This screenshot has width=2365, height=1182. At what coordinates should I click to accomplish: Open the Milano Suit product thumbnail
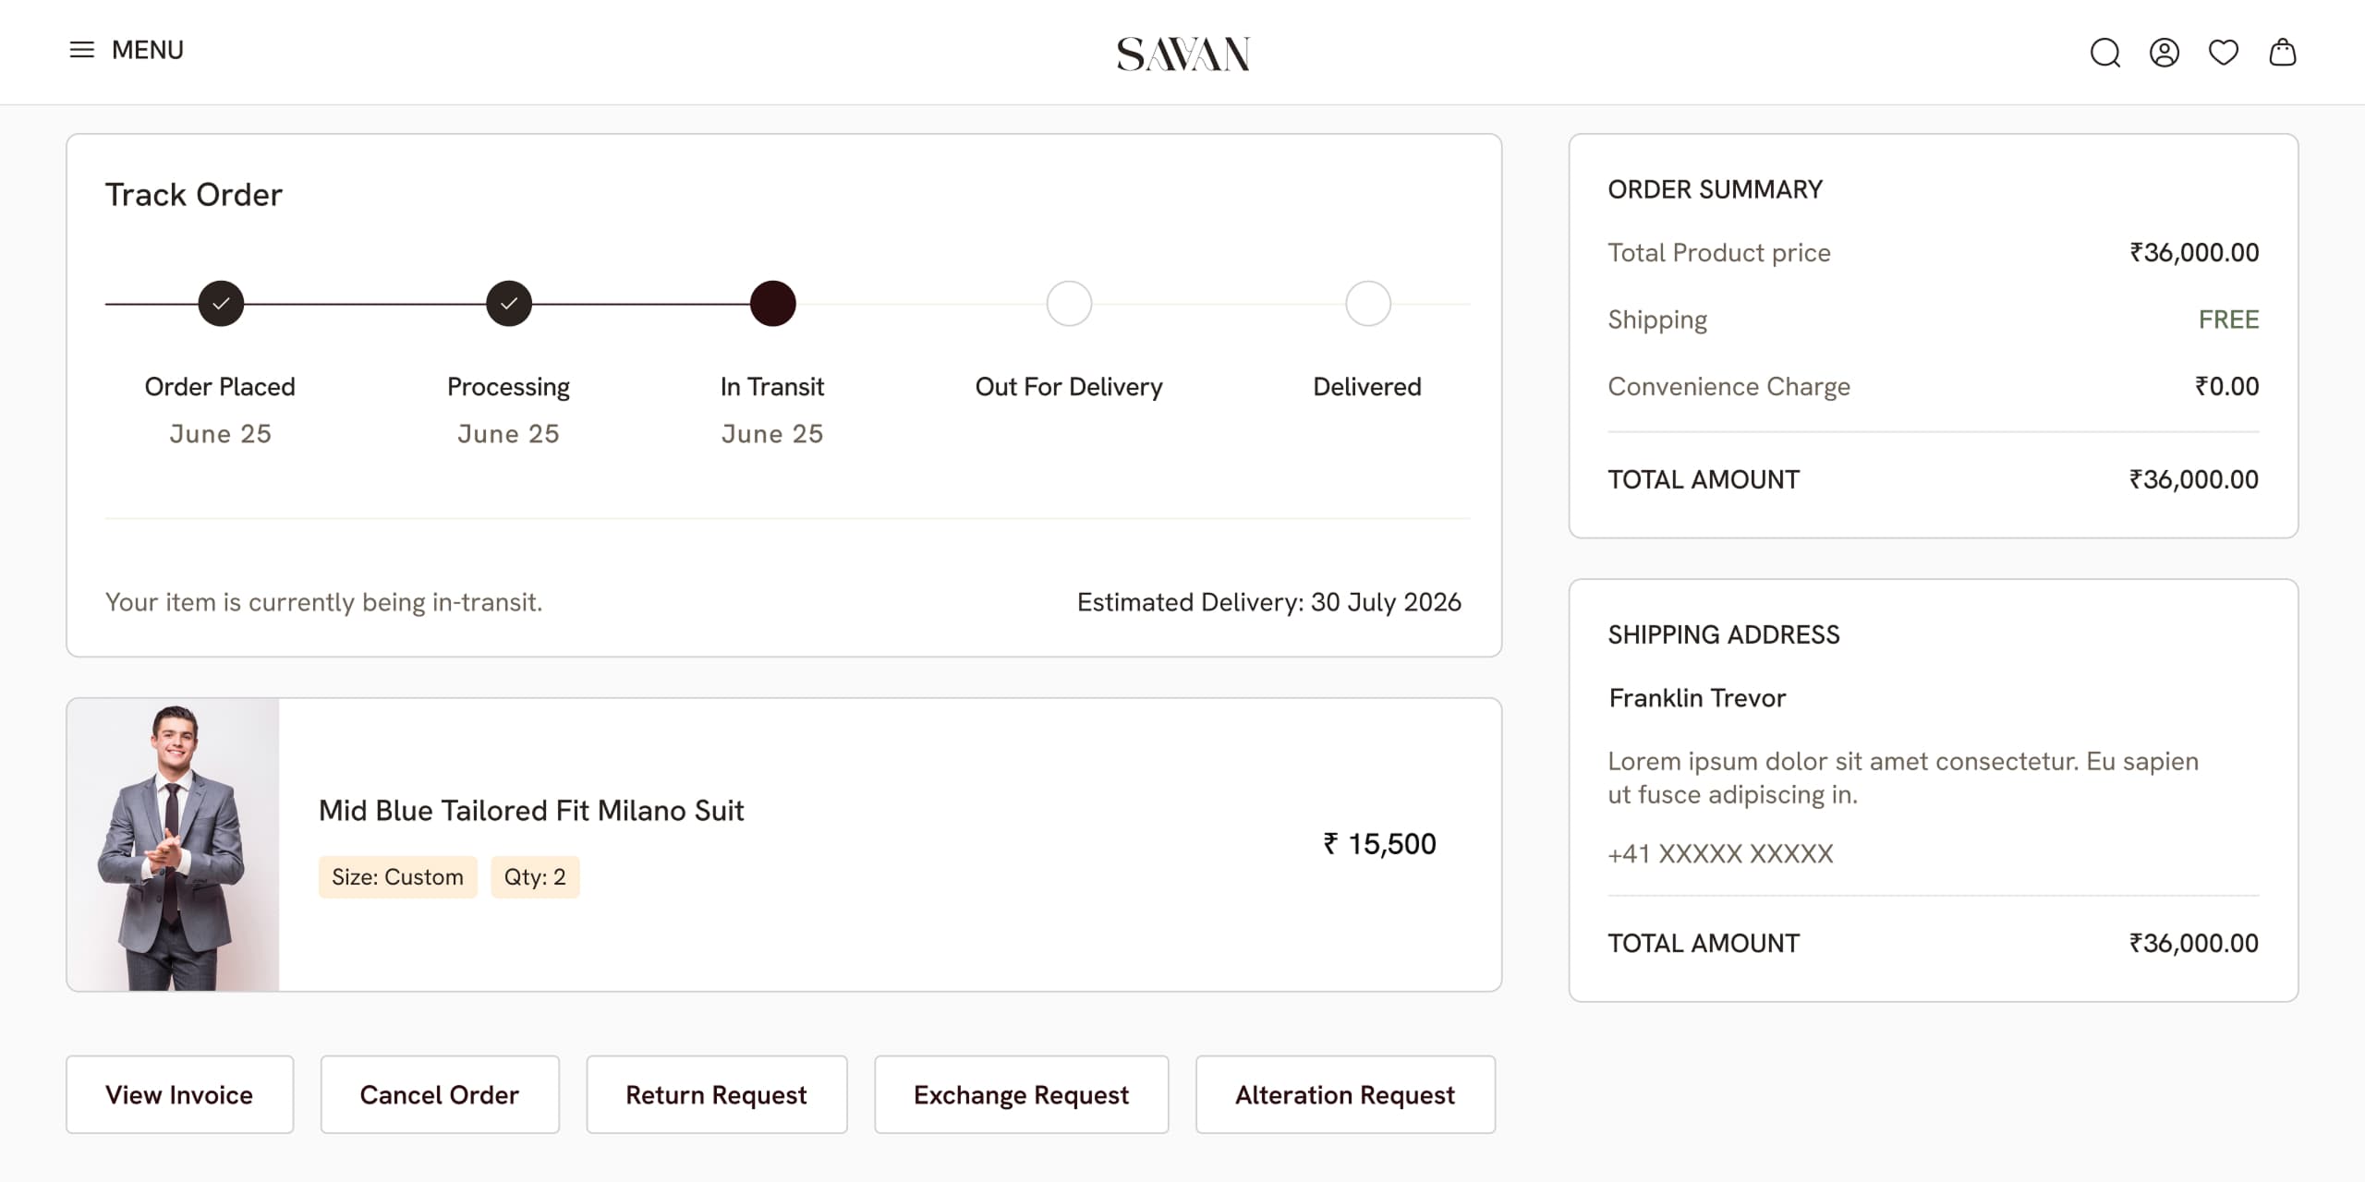[173, 845]
